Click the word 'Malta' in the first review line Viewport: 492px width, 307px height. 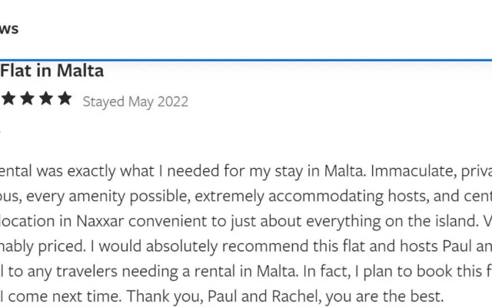[345, 171]
